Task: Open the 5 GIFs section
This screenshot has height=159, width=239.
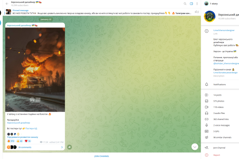Action: coord(220,131)
